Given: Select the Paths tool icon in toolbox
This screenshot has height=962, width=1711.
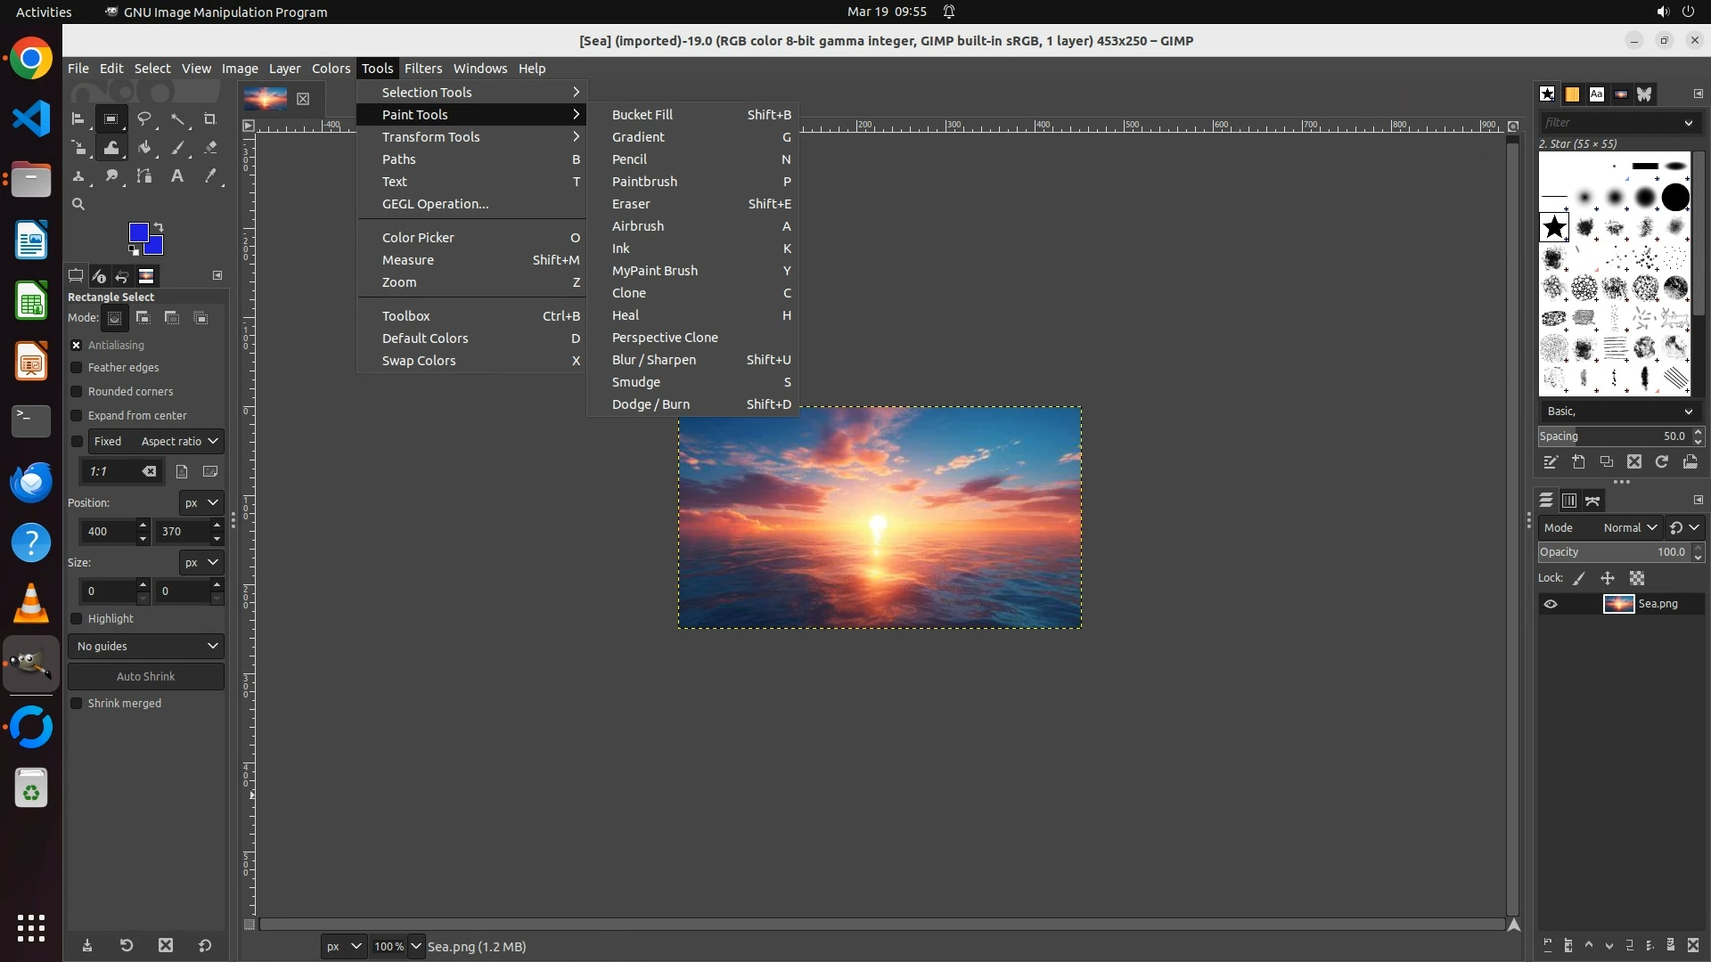Looking at the screenshot, I should point(144,176).
